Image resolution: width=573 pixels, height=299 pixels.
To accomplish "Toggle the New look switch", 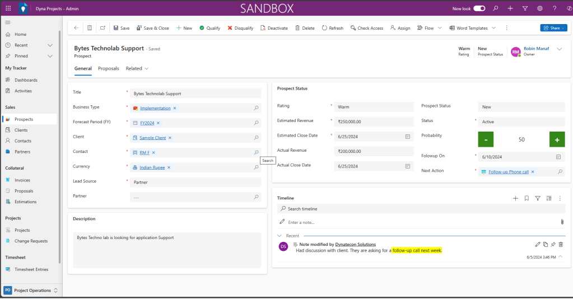I will [479, 8].
